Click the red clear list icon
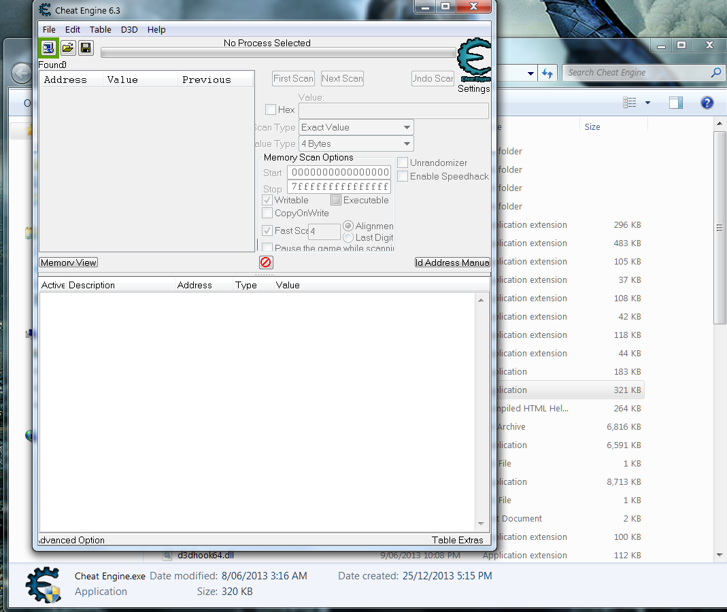This screenshot has height=612, width=727. [x=266, y=262]
